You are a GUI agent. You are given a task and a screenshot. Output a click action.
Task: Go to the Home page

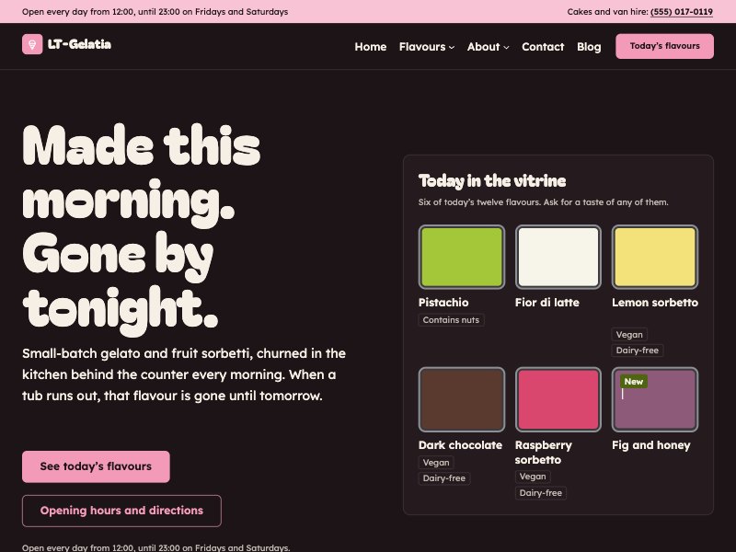(x=371, y=47)
